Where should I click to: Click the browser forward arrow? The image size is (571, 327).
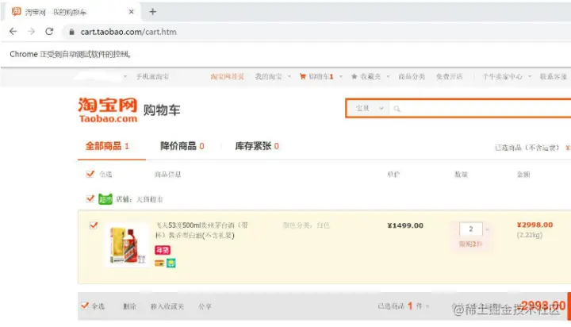pos(31,32)
